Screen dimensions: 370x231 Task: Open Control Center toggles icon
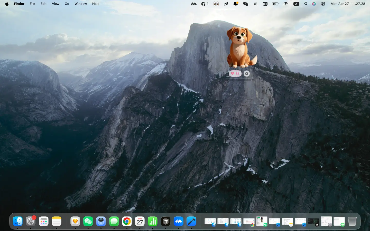click(x=323, y=4)
